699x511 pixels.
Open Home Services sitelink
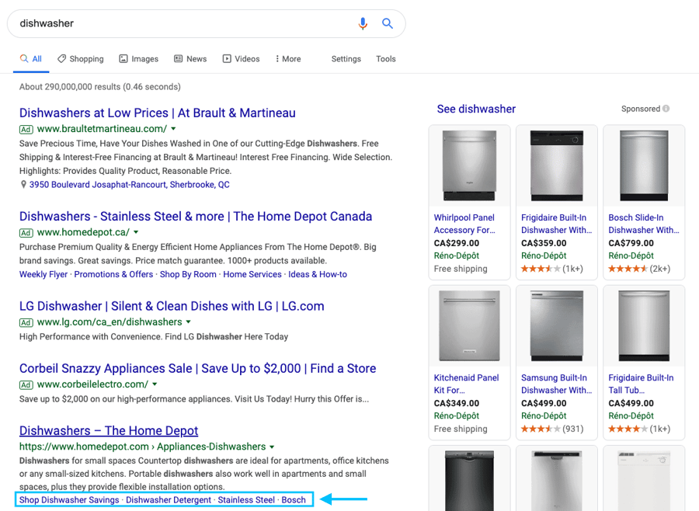252,274
